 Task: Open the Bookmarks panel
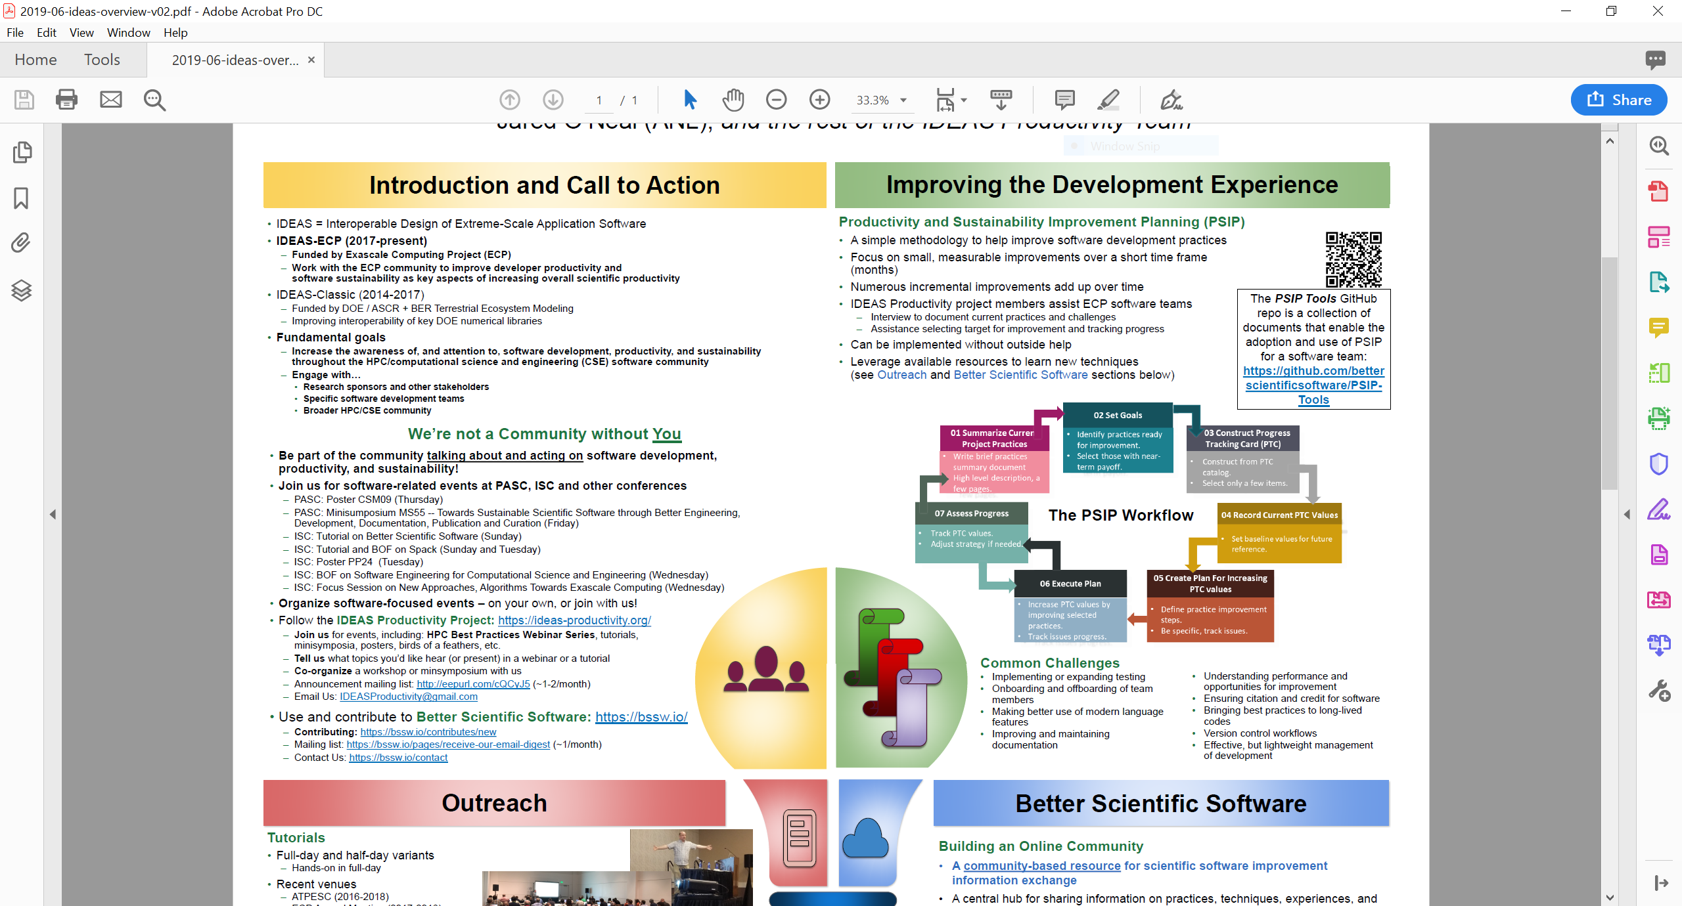(x=20, y=198)
